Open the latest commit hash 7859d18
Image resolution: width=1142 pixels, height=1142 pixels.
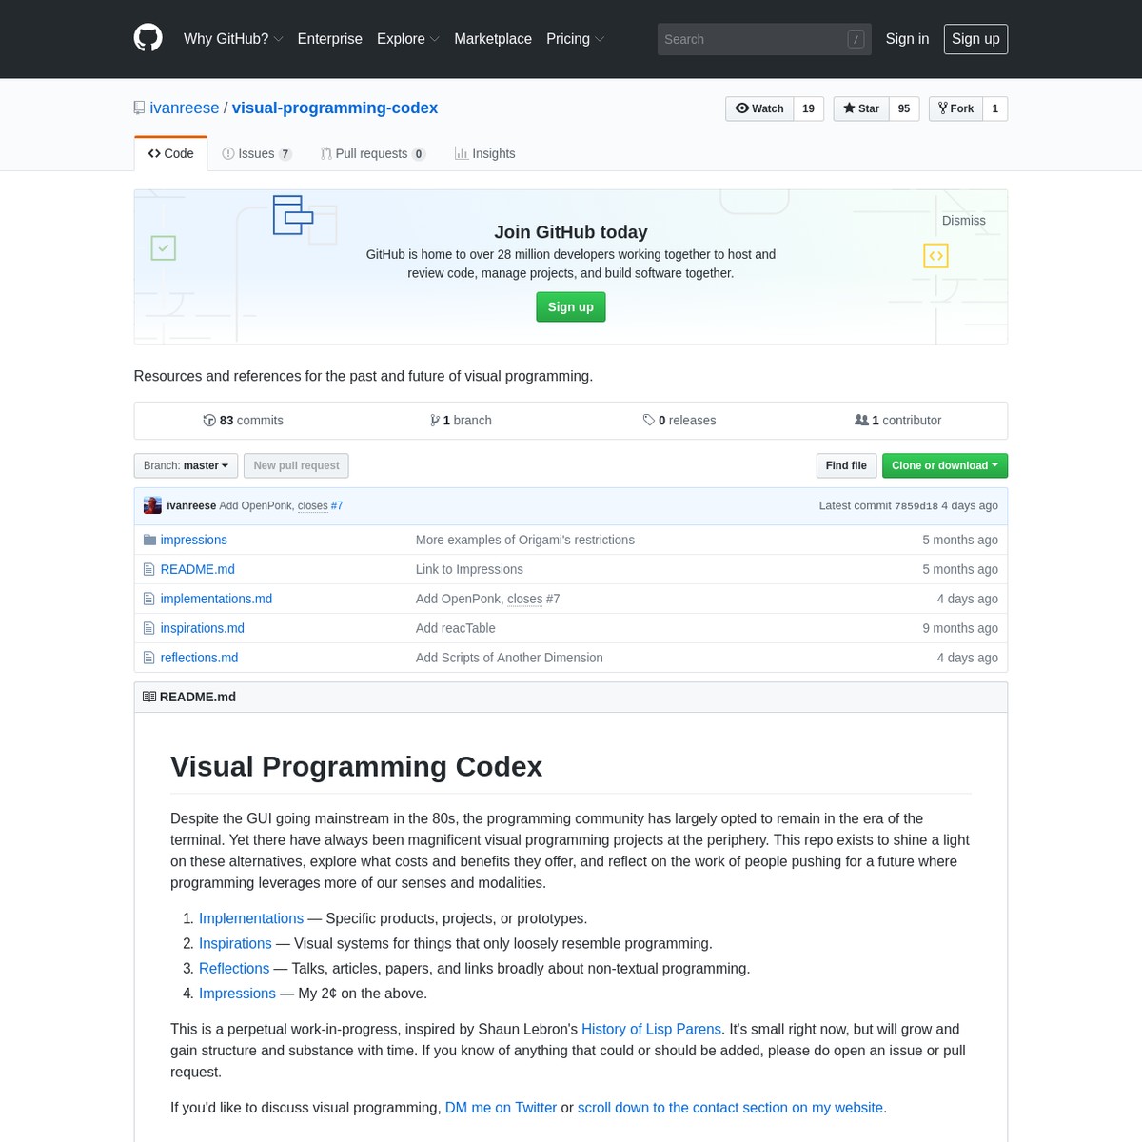916,506
